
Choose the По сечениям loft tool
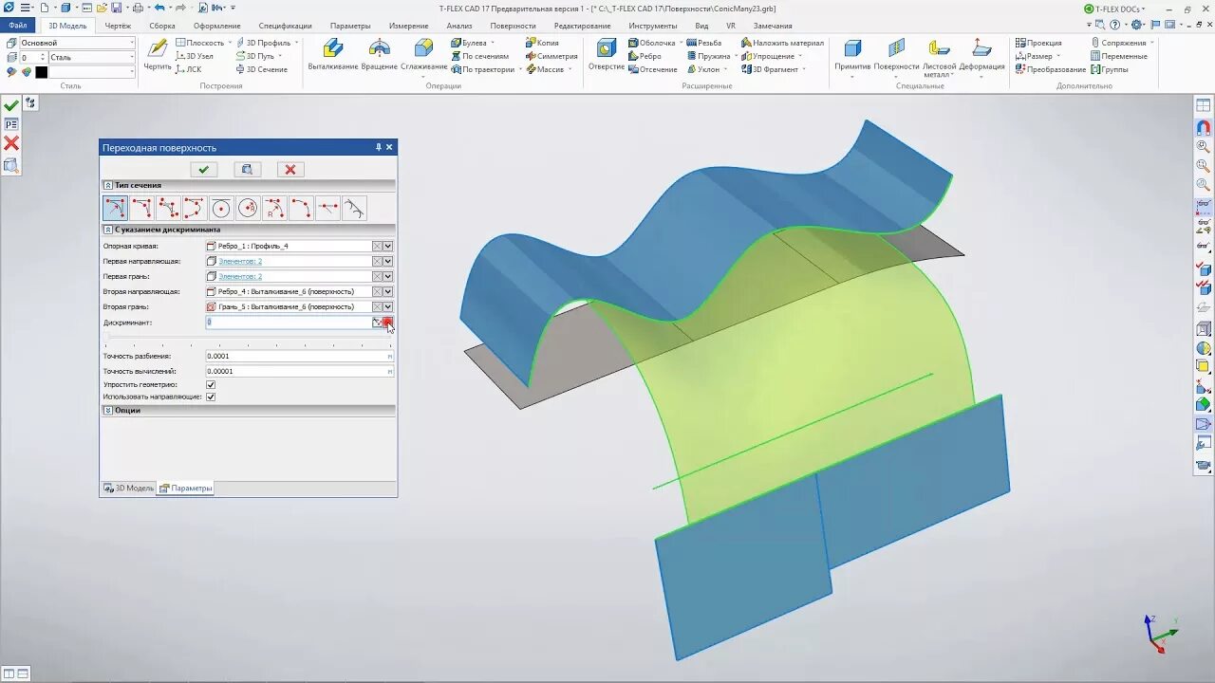pos(479,56)
